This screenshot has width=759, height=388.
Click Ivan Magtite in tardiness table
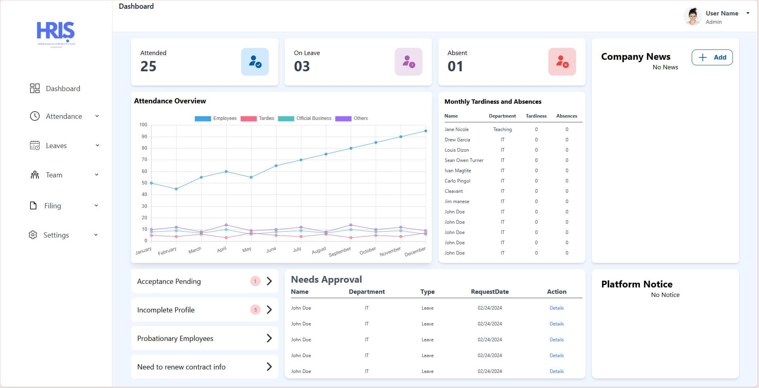[458, 171]
